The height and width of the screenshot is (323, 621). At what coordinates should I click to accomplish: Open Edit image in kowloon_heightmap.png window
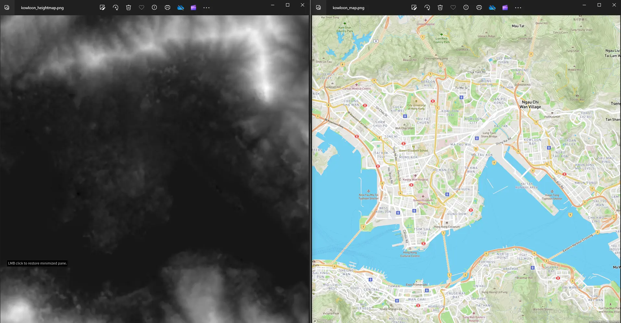103,7
